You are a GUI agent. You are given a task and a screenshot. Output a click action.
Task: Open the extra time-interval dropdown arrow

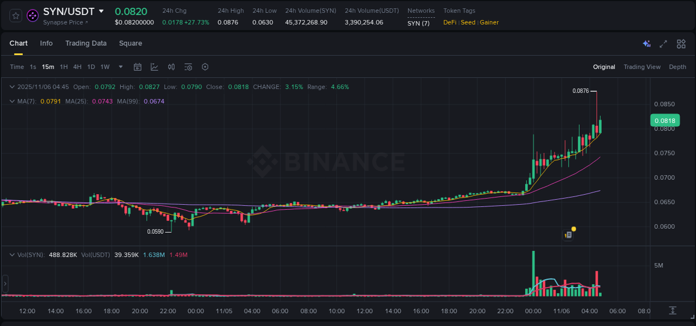point(120,67)
